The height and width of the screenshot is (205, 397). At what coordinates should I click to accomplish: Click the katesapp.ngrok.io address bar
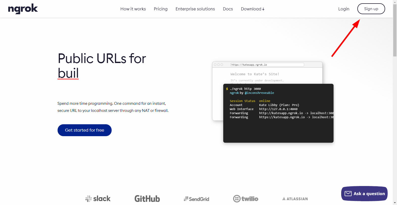click(267, 65)
